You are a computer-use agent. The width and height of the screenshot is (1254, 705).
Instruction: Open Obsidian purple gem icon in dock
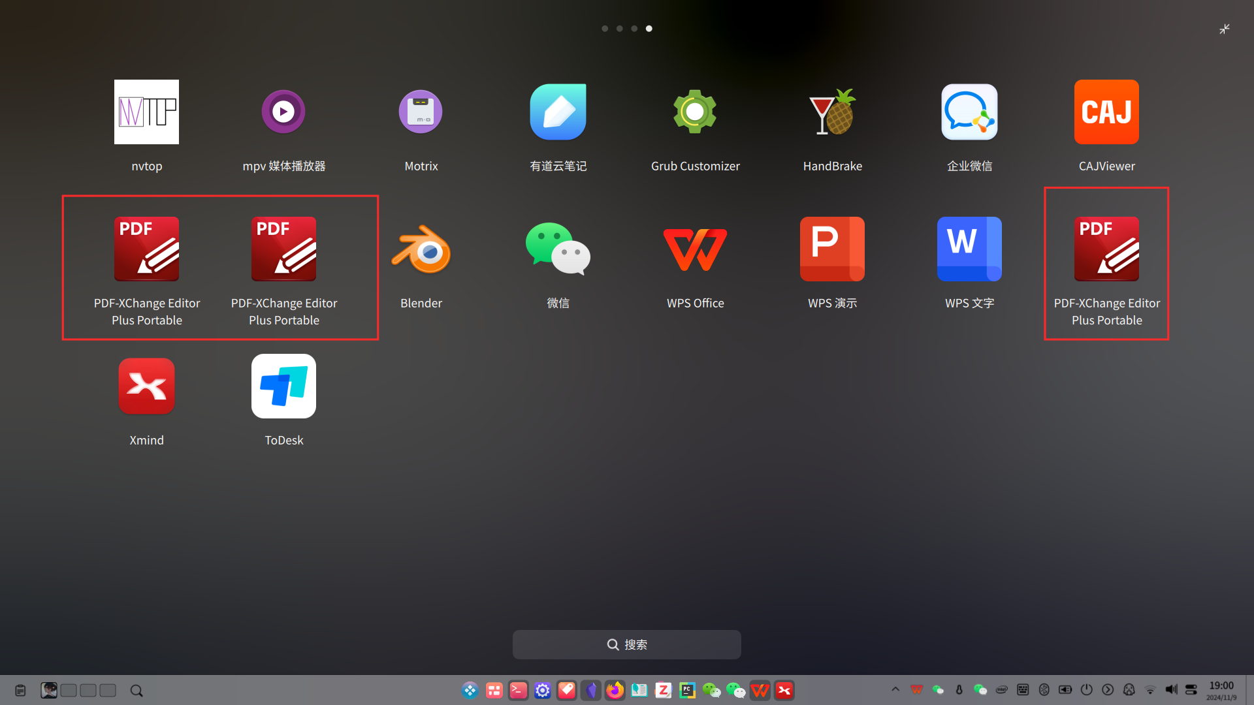point(591,690)
